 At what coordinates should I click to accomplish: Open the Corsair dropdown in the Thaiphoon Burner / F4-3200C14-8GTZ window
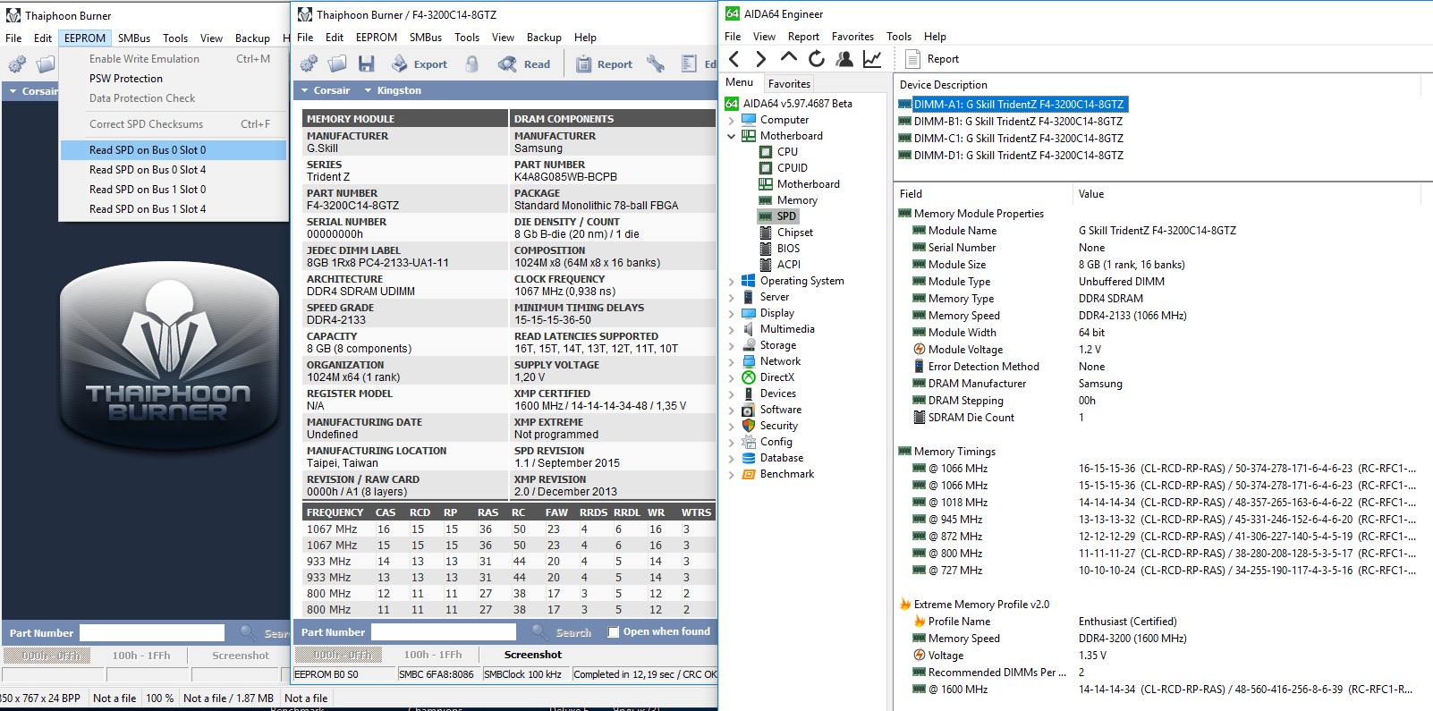coord(325,90)
